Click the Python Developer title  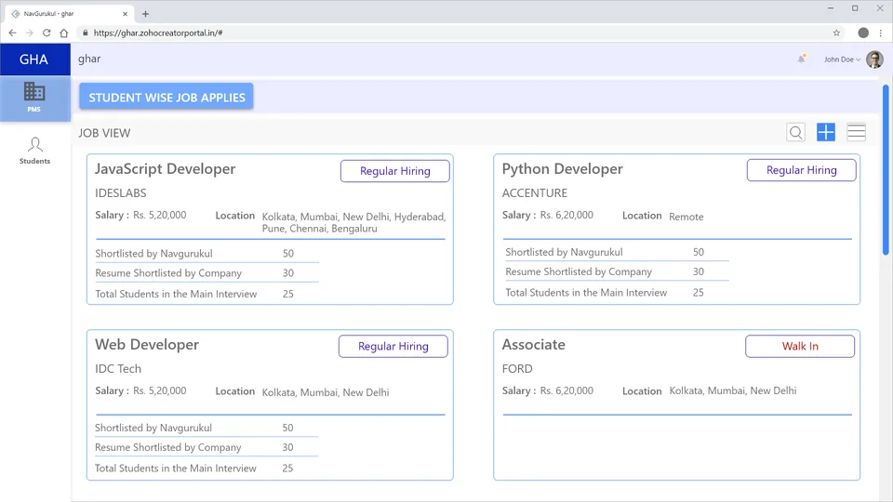click(562, 169)
